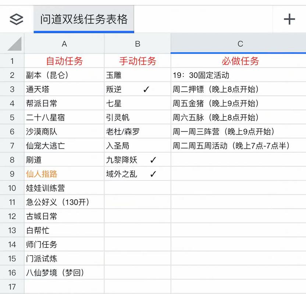Select cell 七星
The image size is (306, 294).
coord(138,103)
